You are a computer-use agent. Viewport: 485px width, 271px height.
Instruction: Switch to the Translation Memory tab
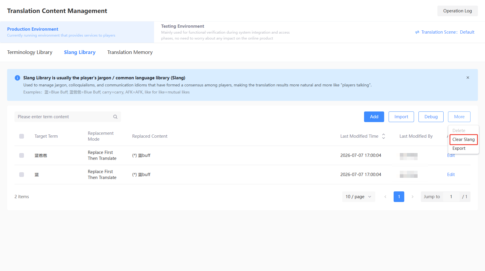point(130,52)
